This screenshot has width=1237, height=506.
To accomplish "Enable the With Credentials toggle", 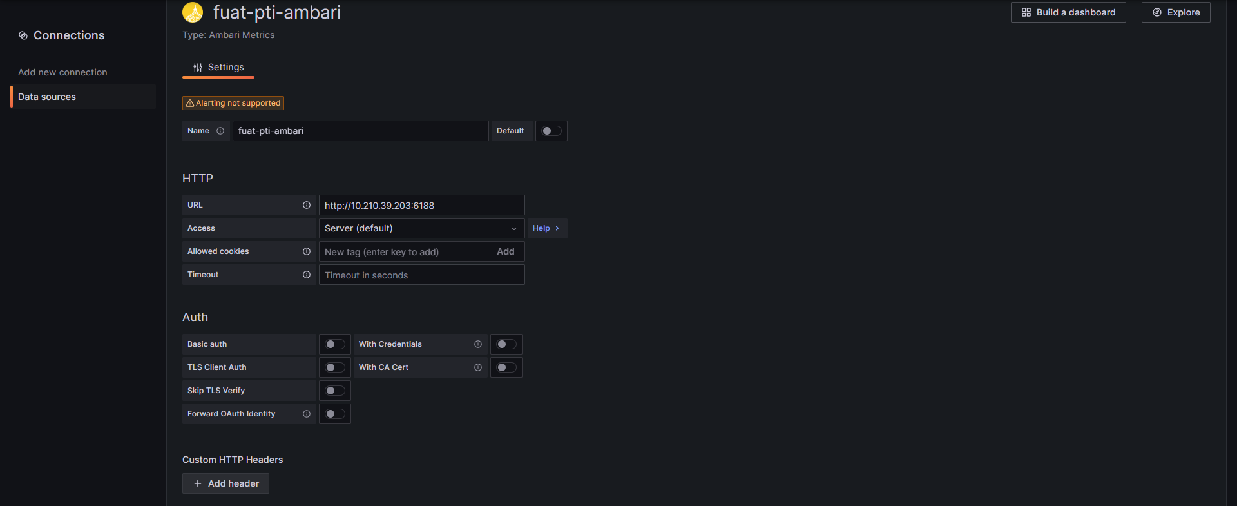I will pos(506,344).
